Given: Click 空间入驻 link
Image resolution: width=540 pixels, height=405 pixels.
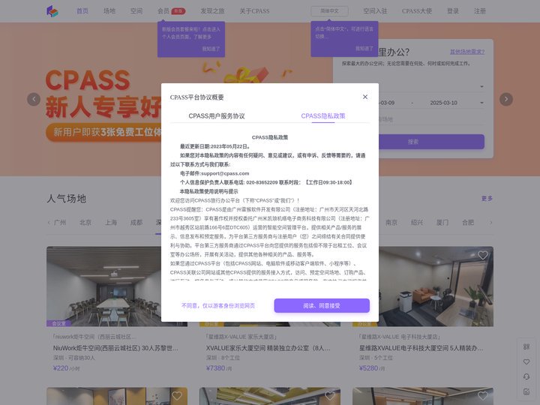Looking at the screenshot, I should [375, 11].
